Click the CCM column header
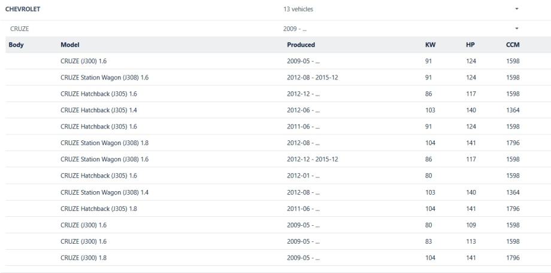 [513, 45]
